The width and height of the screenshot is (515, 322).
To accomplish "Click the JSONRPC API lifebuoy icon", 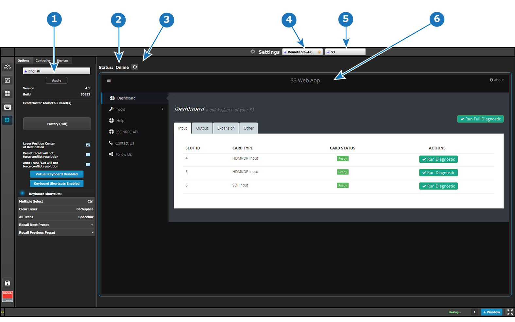I will point(112,132).
